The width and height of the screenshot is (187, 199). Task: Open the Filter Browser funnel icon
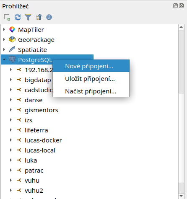click(28, 17)
